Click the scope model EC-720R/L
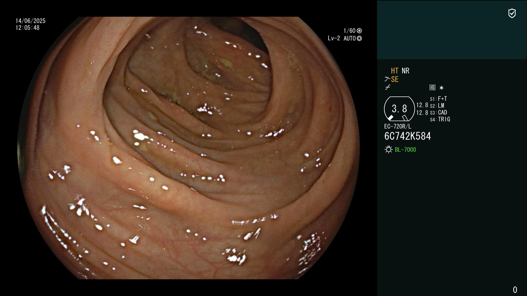The width and height of the screenshot is (527, 296). pyautogui.click(x=398, y=126)
